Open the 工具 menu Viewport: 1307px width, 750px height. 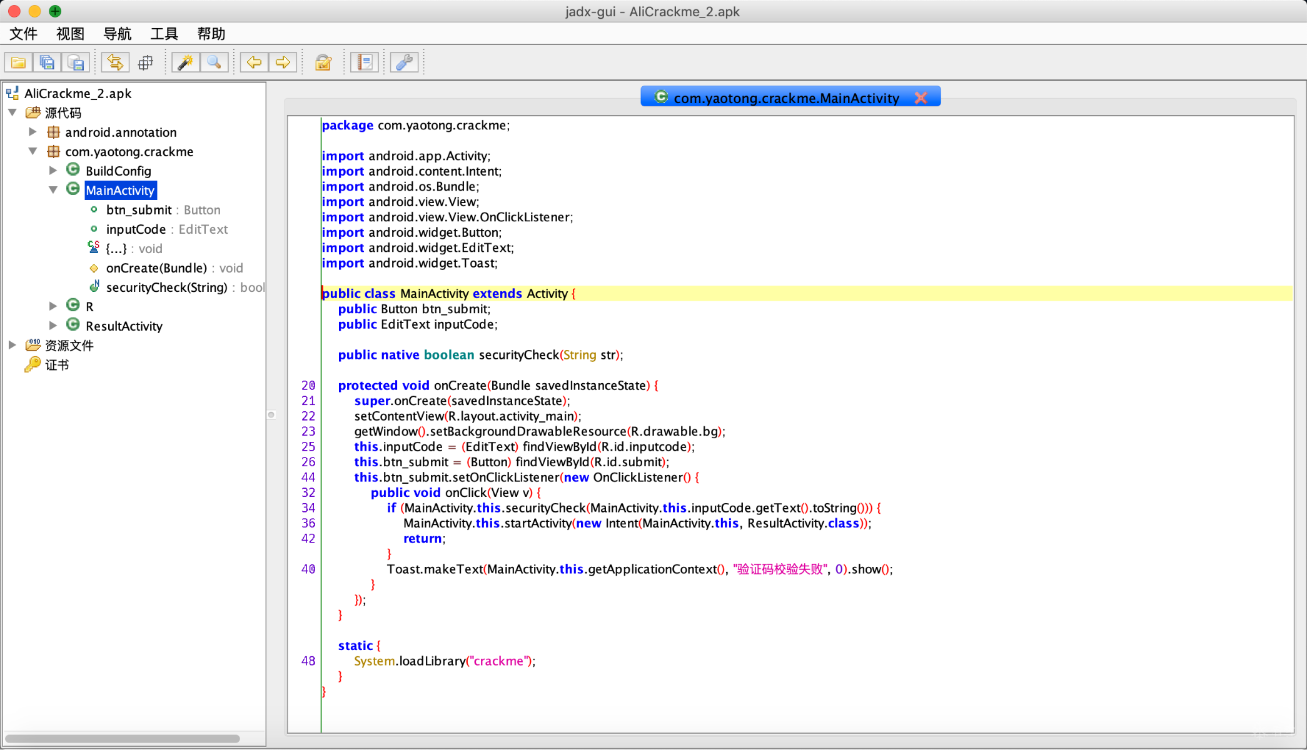164,34
